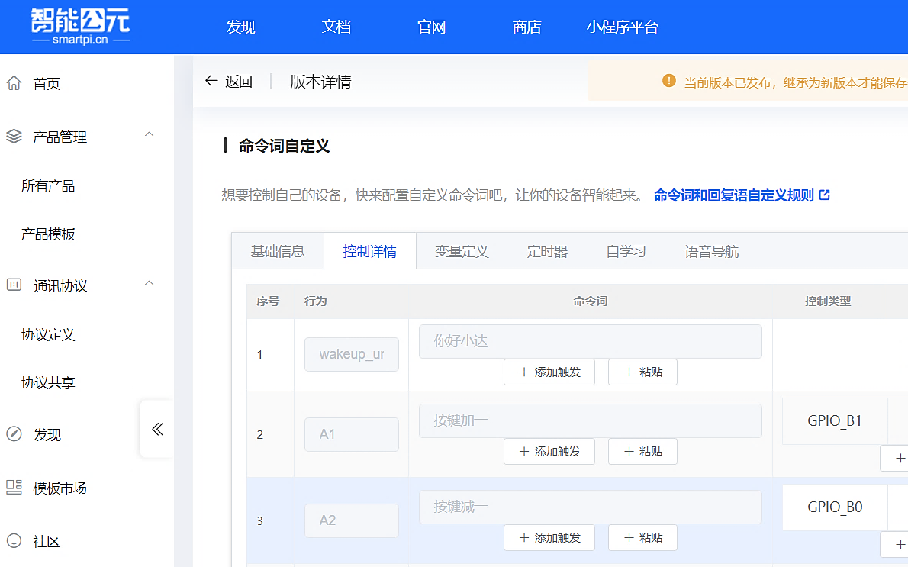Click the 产品管理 layers icon
The width and height of the screenshot is (908, 567).
tap(14, 137)
